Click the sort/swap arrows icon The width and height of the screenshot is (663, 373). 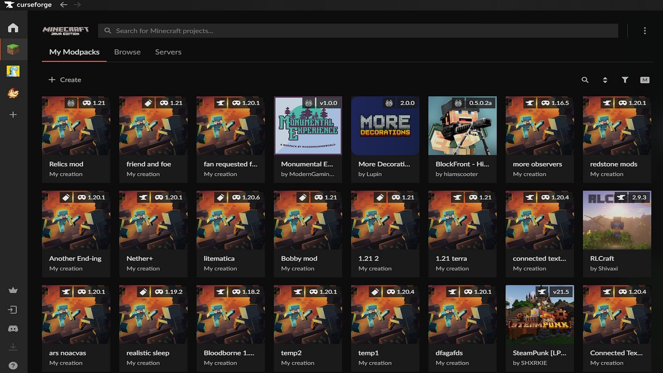pyautogui.click(x=605, y=80)
